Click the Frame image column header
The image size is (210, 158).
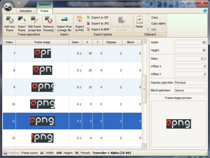tap(42, 42)
